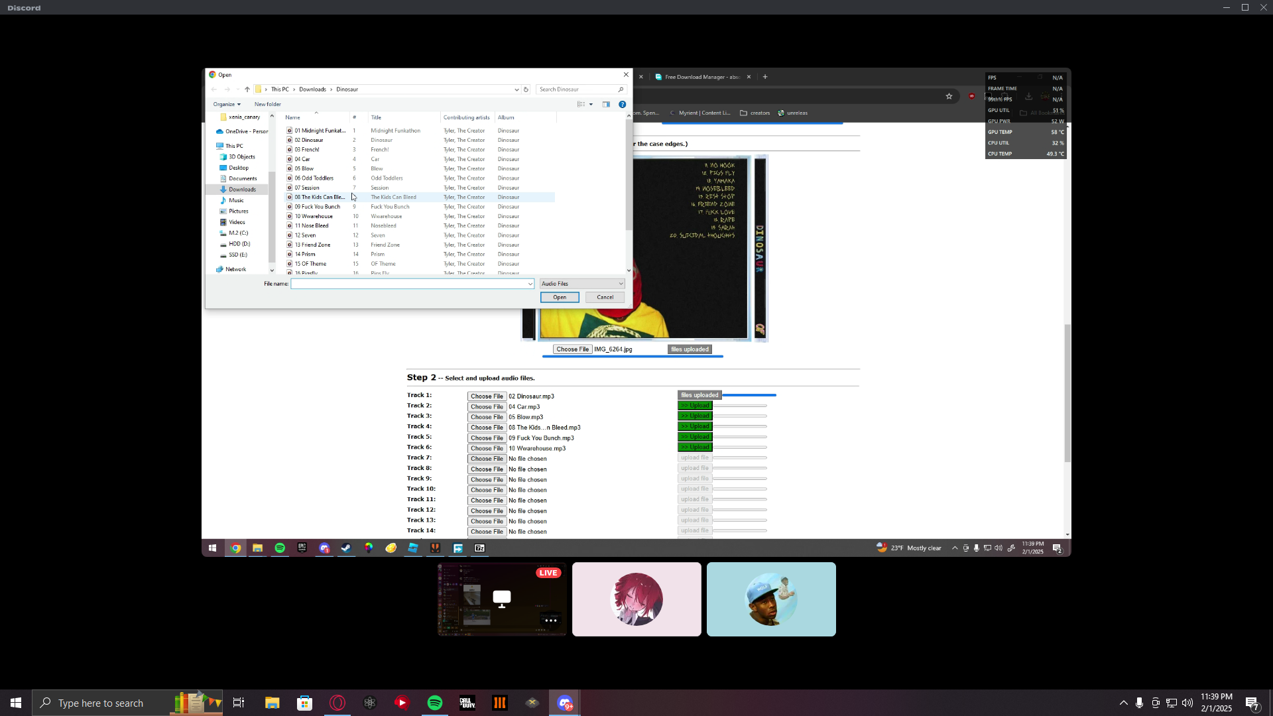This screenshot has width=1273, height=716.
Task: Open the Microsoft Store taskbar icon
Action: (x=304, y=703)
